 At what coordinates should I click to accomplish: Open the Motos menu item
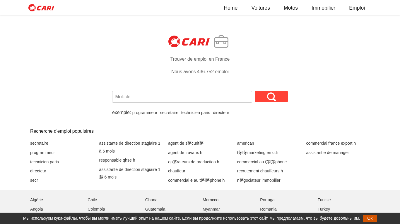[x=291, y=8]
